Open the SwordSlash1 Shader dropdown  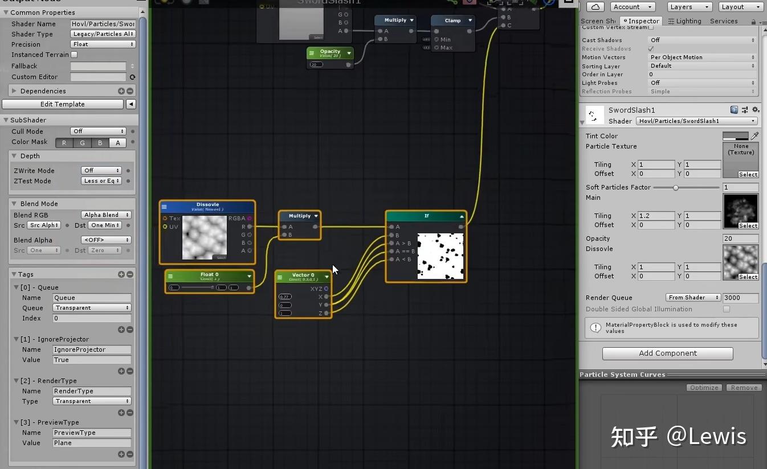(697, 121)
